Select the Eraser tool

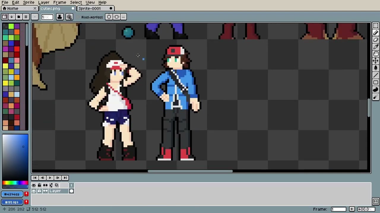tap(376, 40)
